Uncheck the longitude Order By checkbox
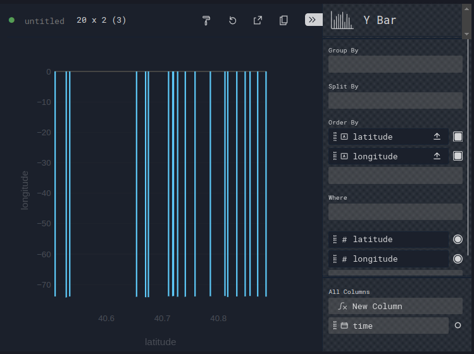 pyautogui.click(x=458, y=156)
